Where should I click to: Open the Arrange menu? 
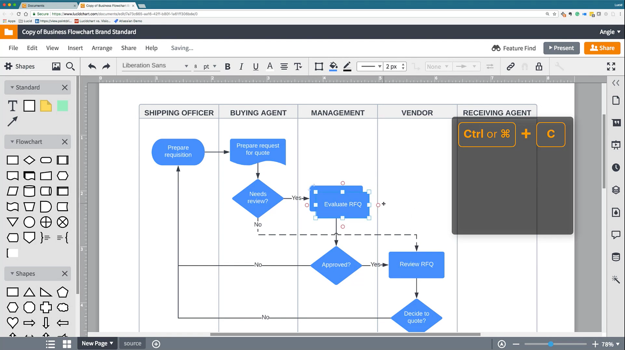pyautogui.click(x=102, y=48)
